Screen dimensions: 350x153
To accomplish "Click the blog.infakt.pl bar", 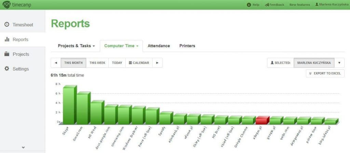I will (332, 122).
